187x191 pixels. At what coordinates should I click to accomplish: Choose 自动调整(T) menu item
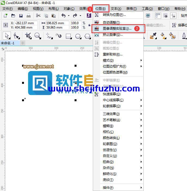(118, 22)
